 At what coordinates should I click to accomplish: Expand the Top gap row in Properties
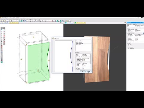coord(129,45)
